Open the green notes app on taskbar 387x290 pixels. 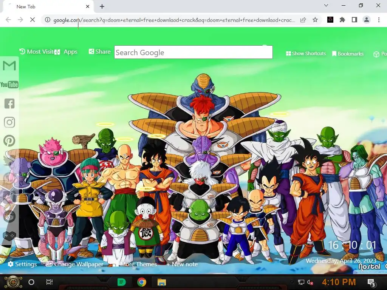121,282
